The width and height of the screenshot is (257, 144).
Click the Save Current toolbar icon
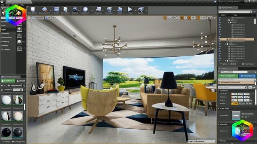(x=33, y=10)
